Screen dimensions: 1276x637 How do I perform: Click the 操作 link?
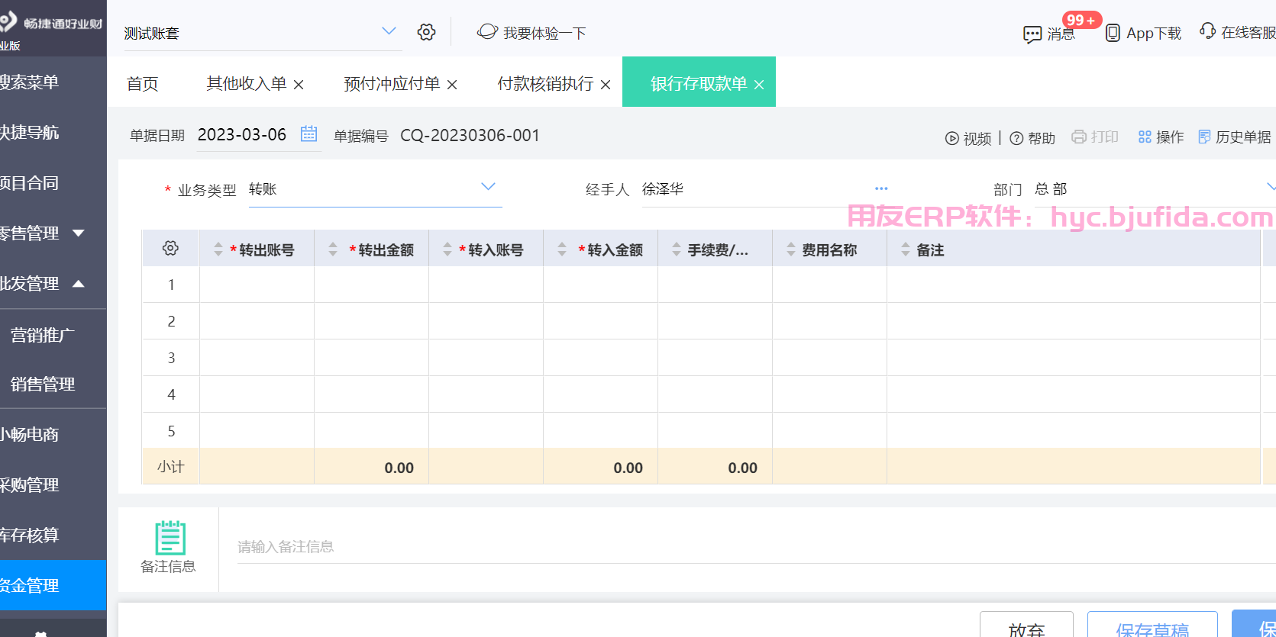tap(1170, 137)
